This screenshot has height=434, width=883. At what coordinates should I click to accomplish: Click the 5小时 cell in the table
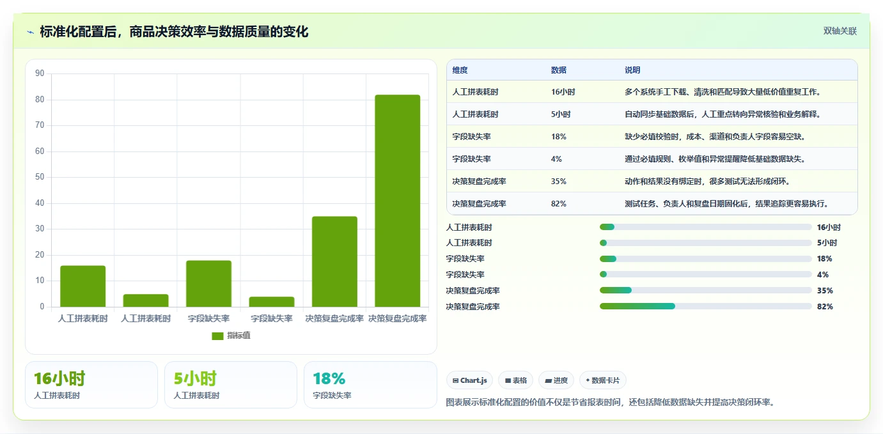(561, 114)
